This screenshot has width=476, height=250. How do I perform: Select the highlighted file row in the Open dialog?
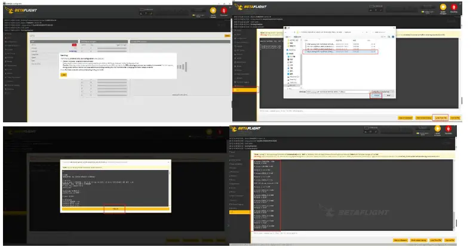340,52
